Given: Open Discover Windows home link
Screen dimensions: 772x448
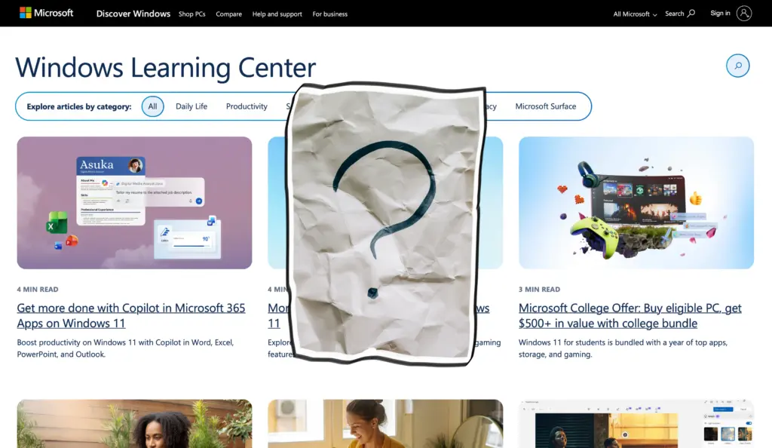Looking at the screenshot, I should pyautogui.click(x=133, y=14).
